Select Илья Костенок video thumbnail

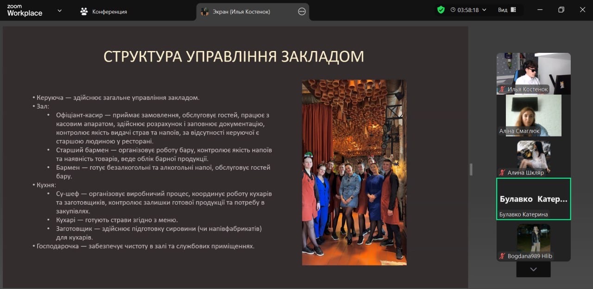(534, 73)
